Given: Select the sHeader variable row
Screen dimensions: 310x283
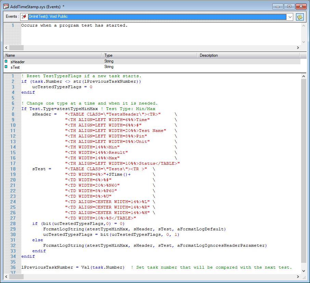Looking at the screenshot, I should point(17,62).
